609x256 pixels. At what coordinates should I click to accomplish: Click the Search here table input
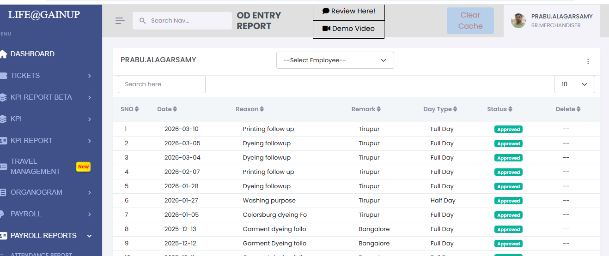click(x=161, y=84)
